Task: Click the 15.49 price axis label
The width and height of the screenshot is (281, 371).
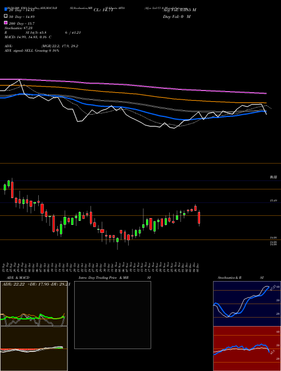Action: (274, 201)
